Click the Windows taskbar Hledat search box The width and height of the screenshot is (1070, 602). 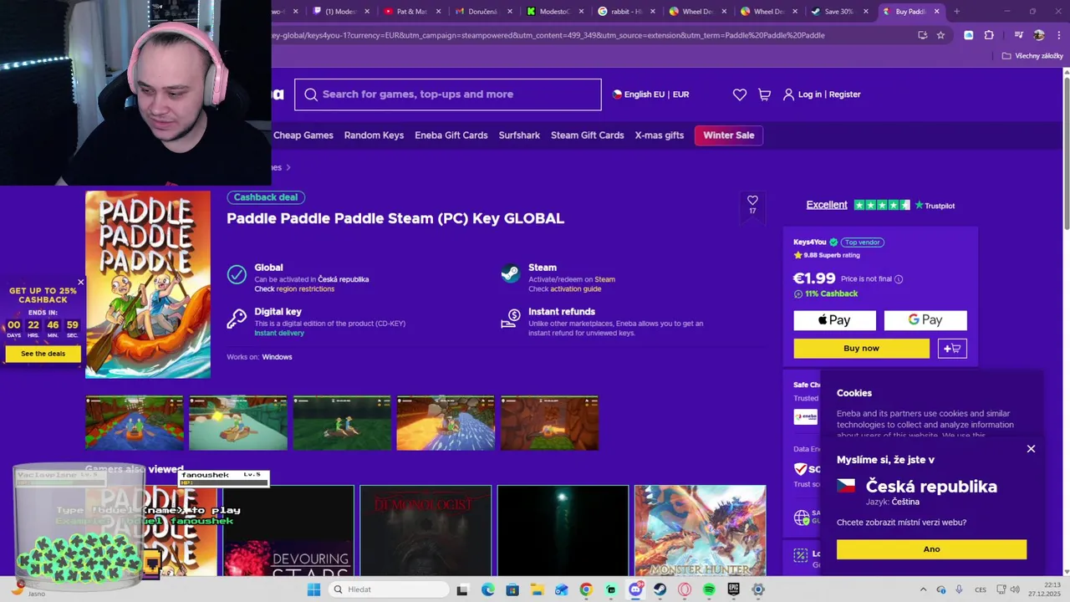pos(388,589)
